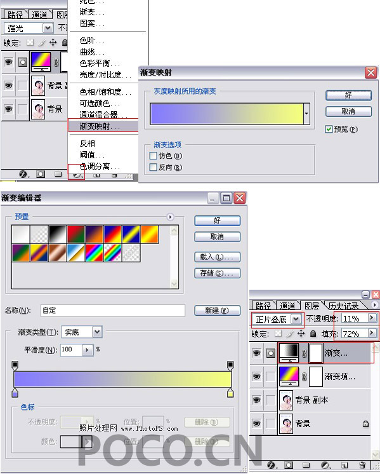380x474 pixels.
Task: Hide the 渐变… layer in the 正片叠底 panel
Action: [x=257, y=353]
